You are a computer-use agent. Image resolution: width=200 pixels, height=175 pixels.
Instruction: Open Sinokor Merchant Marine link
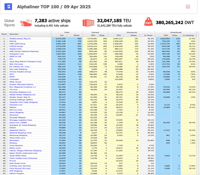[x=21, y=84]
